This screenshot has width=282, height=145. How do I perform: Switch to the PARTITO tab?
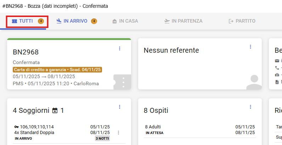(x=242, y=21)
